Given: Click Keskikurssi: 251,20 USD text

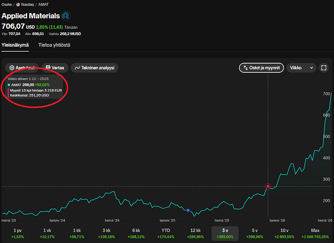Looking at the screenshot, I should (x=29, y=95).
